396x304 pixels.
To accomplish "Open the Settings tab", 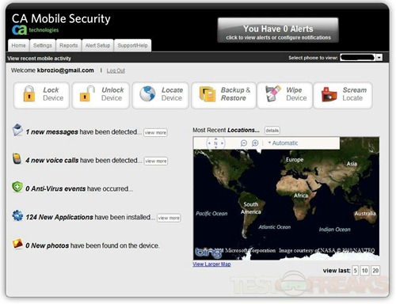I will pyautogui.click(x=43, y=45).
